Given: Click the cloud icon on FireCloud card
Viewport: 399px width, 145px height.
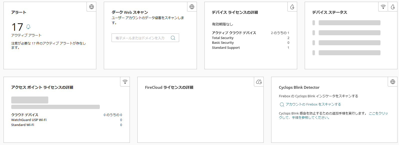Looking at the screenshot, I should [259, 82].
